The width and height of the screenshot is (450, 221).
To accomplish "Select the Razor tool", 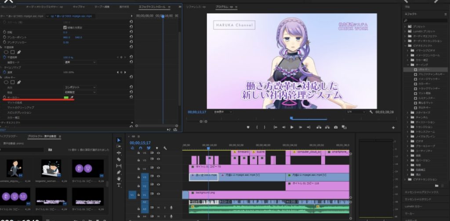I will [119, 159].
